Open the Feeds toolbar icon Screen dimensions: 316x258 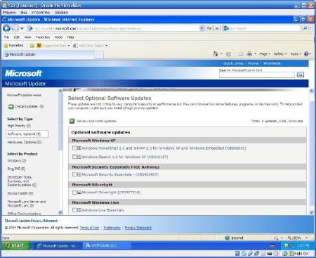(x=228, y=54)
